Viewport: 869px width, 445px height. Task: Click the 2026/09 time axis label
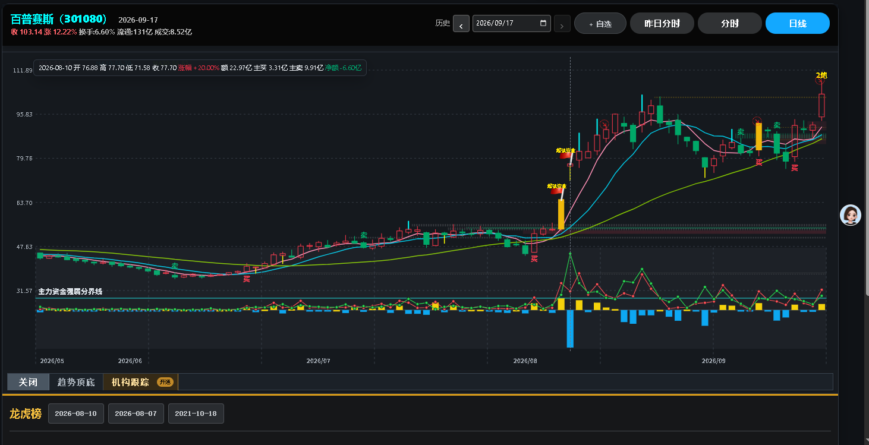tap(713, 361)
